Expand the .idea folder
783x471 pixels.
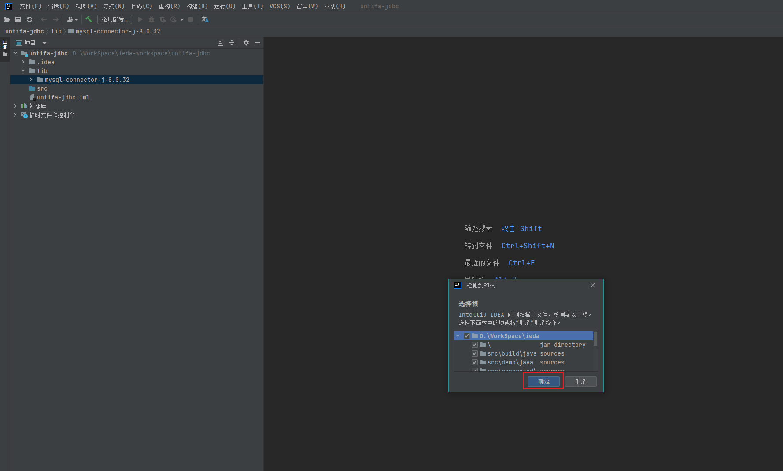click(23, 62)
